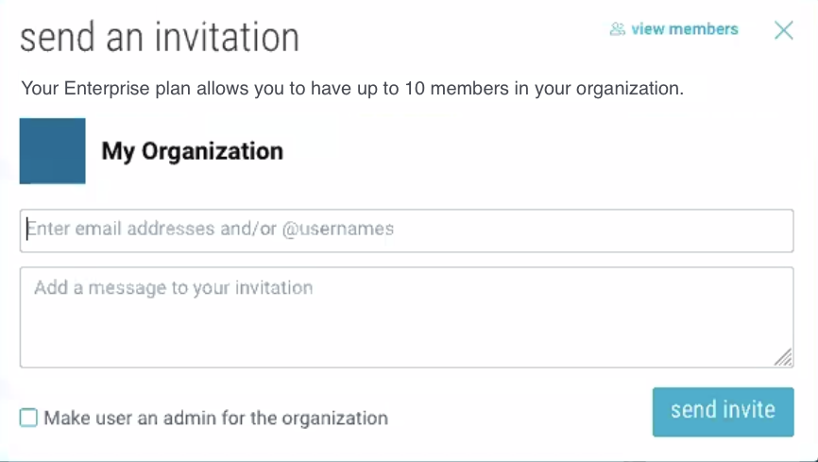
Task: Close the send an invitation dialog
Action: 784,30
